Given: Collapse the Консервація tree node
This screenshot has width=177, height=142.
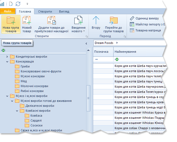Looking at the screenshot, I should click(7, 61).
